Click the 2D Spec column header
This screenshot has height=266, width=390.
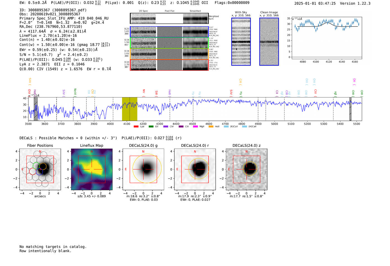143,11
